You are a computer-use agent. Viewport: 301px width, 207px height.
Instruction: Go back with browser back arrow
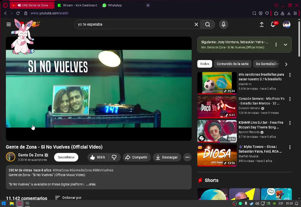coord(5,13)
